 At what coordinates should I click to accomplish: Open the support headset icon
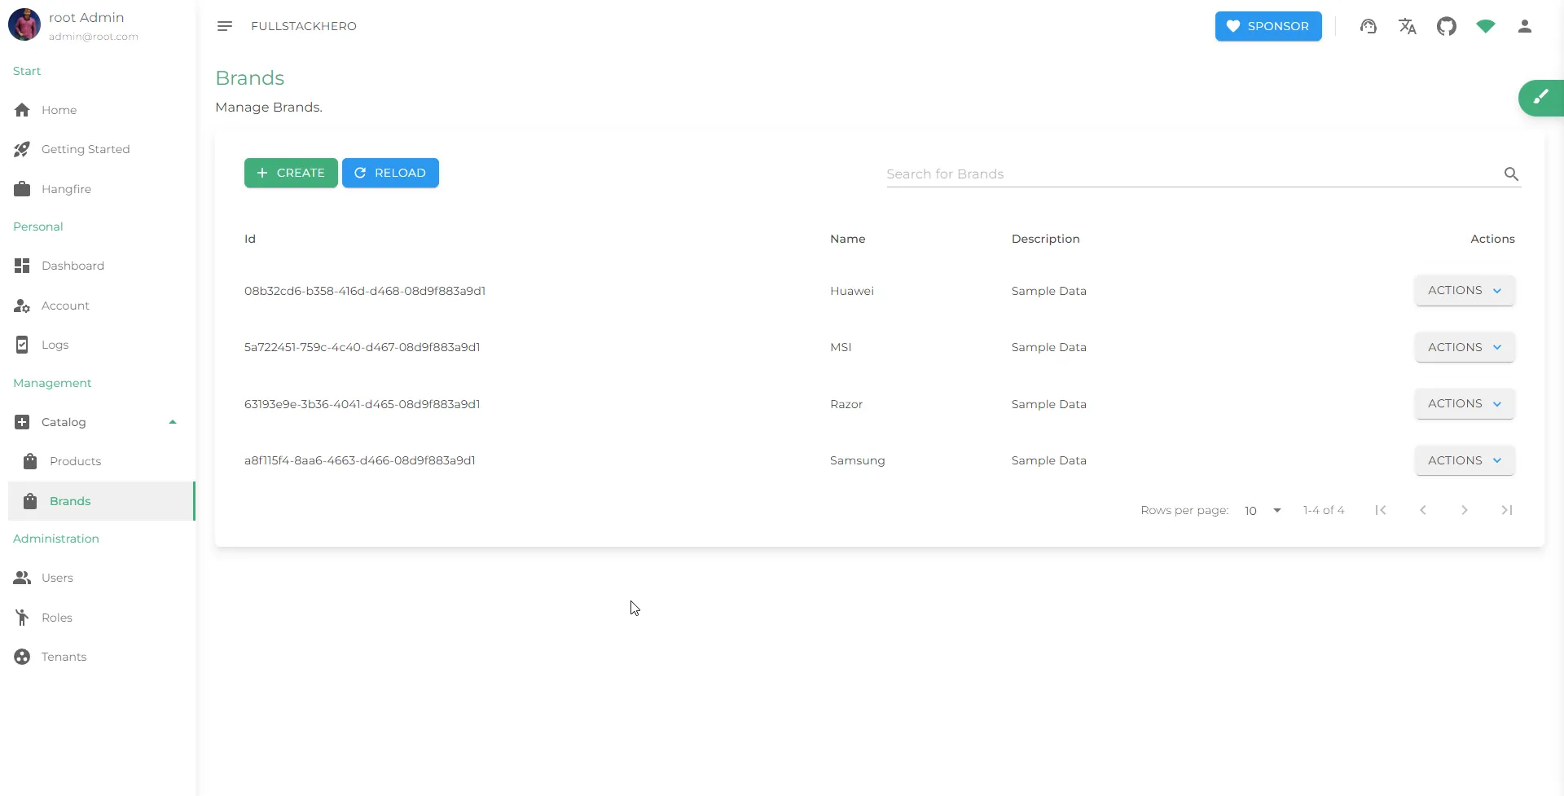1369,26
